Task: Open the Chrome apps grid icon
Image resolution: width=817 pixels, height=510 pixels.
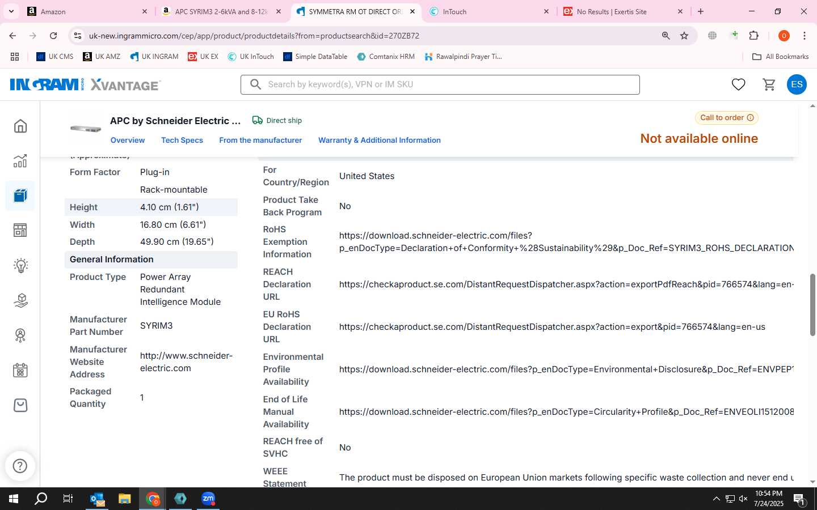Action: 15,57
